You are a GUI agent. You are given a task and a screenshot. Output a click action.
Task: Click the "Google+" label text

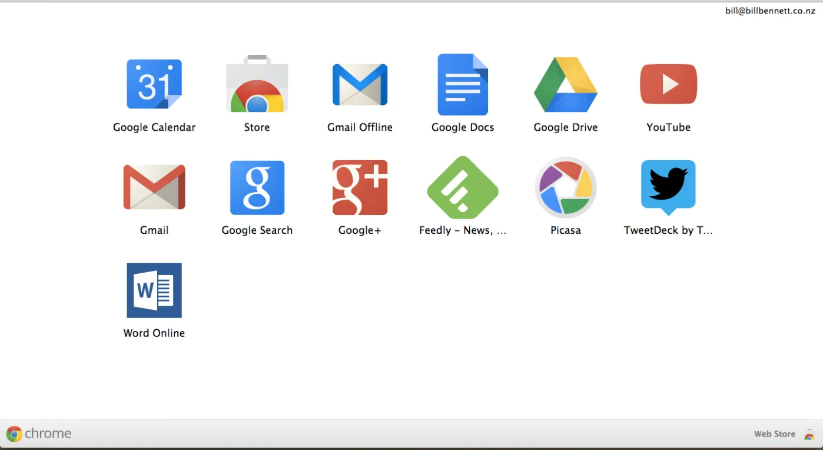coord(360,230)
